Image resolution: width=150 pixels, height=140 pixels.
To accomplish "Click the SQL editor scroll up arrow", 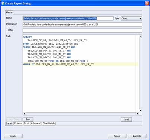I will [140, 36].
